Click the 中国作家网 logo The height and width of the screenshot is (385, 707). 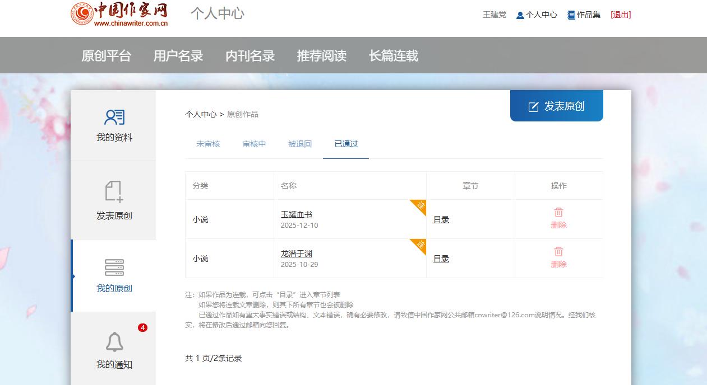[119, 14]
